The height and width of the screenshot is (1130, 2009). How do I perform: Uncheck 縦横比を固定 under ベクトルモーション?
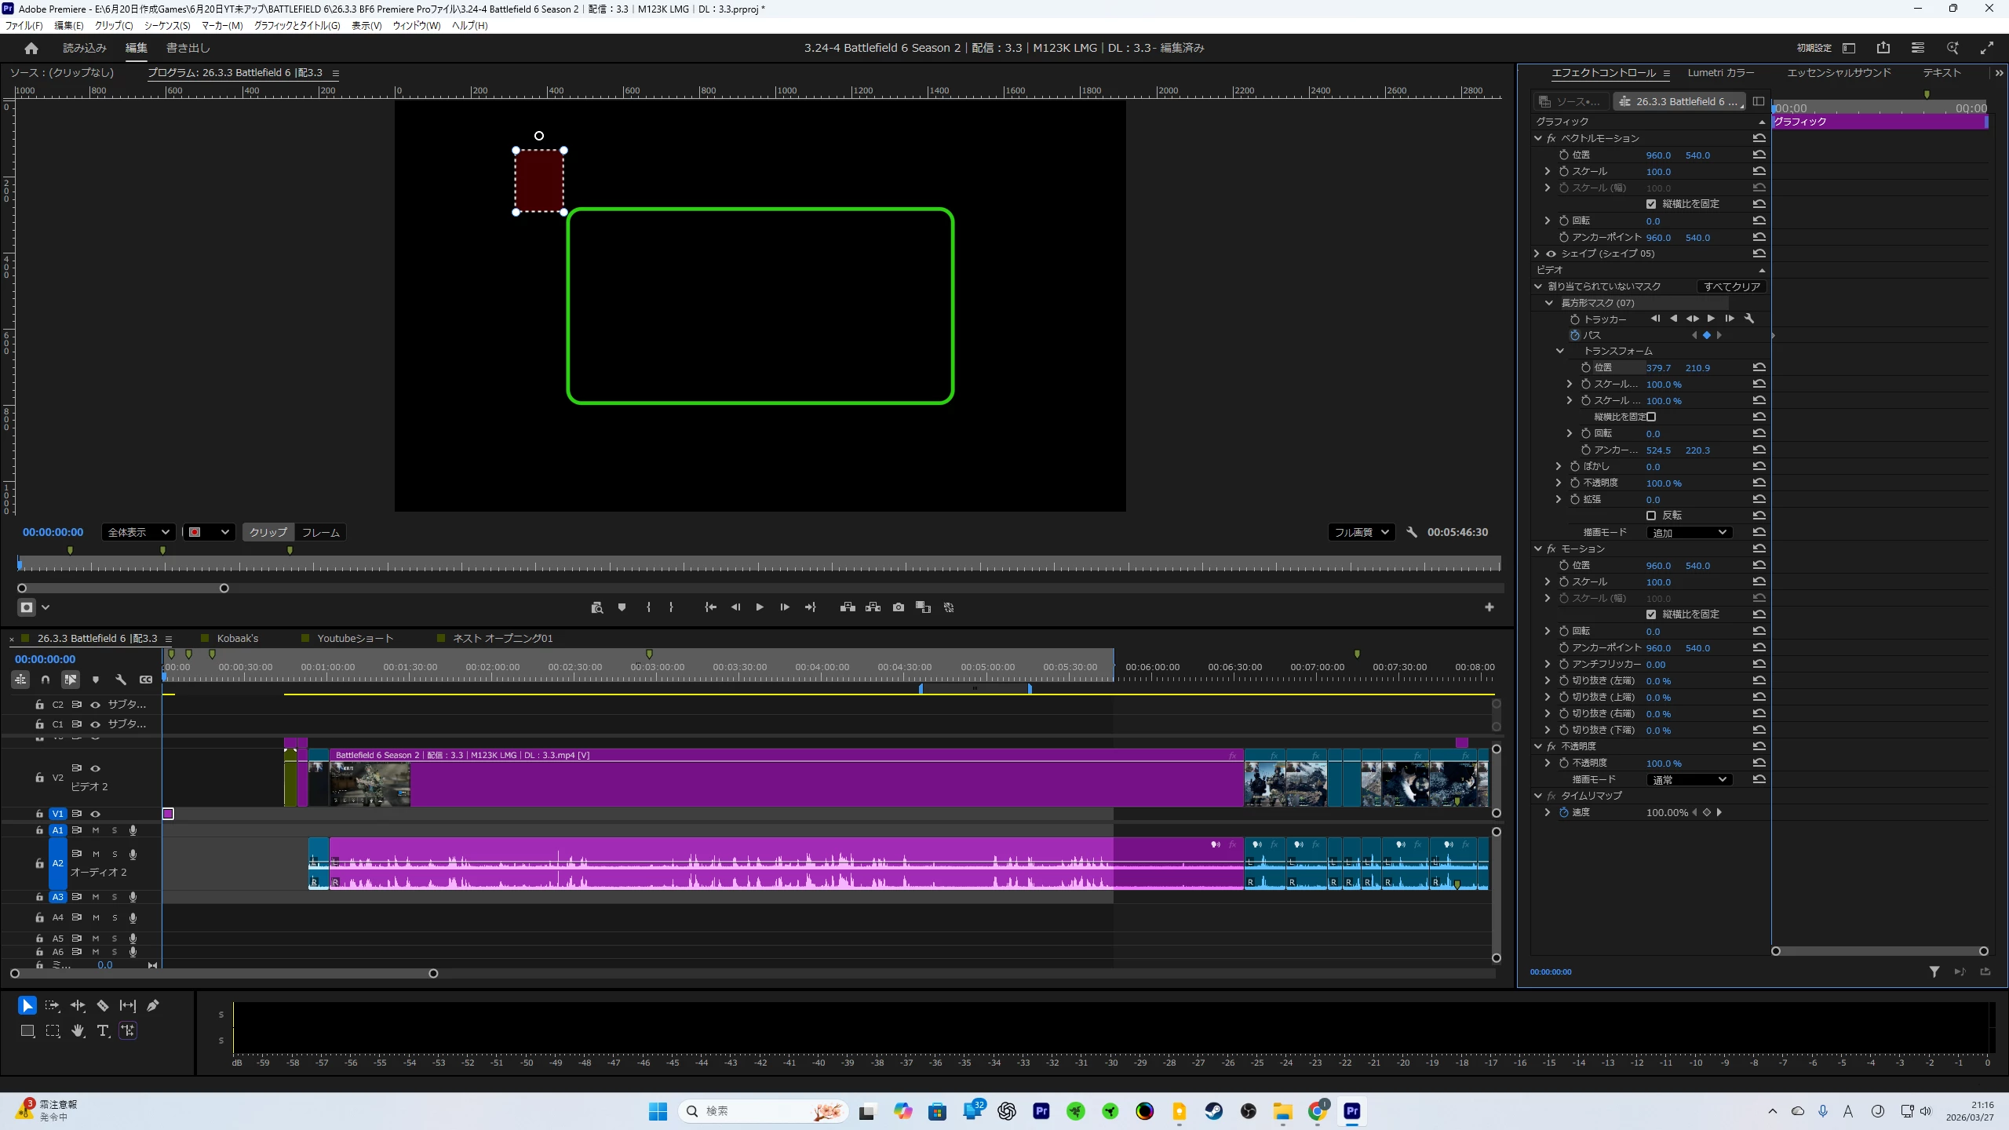coord(1651,204)
